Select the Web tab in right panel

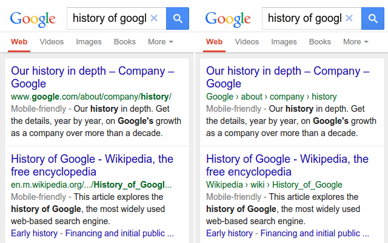point(214,42)
